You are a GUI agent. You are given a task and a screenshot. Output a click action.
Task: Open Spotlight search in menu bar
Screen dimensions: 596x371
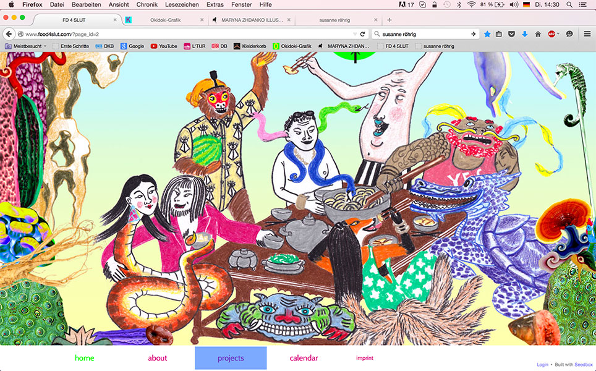pyautogui.click(x=571, y=4)
